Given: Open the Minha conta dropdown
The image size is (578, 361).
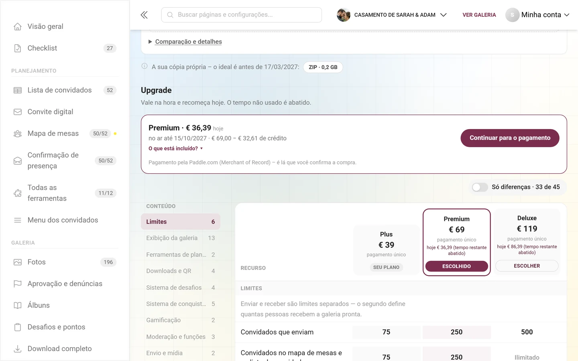Looking at the screenshot, I should [x=537, y=15].
